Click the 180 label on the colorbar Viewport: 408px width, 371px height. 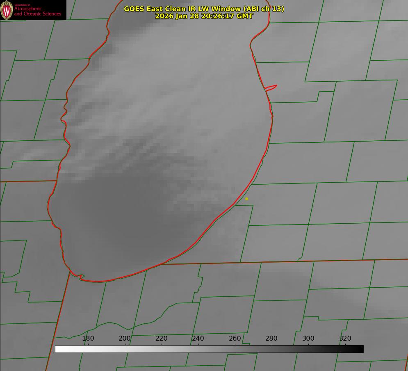coord(88,338)
